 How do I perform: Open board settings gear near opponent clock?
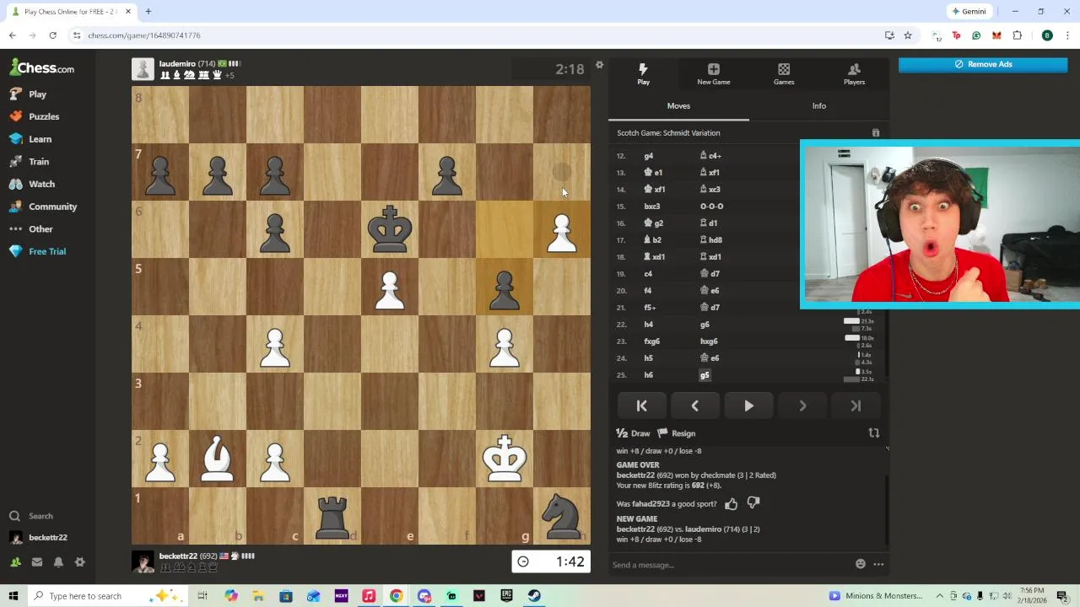[x=599, y=65]
